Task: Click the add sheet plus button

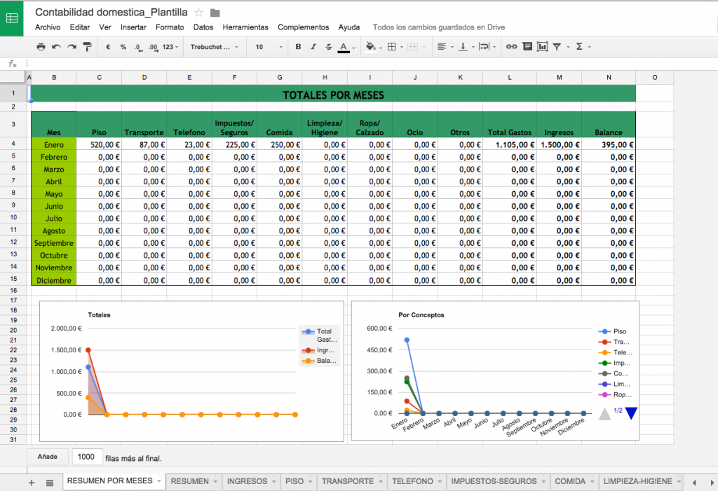Action: tap(31, 483)
